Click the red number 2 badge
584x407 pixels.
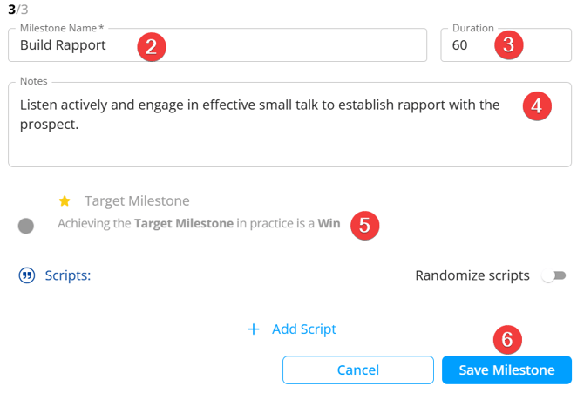coord(152,46)
